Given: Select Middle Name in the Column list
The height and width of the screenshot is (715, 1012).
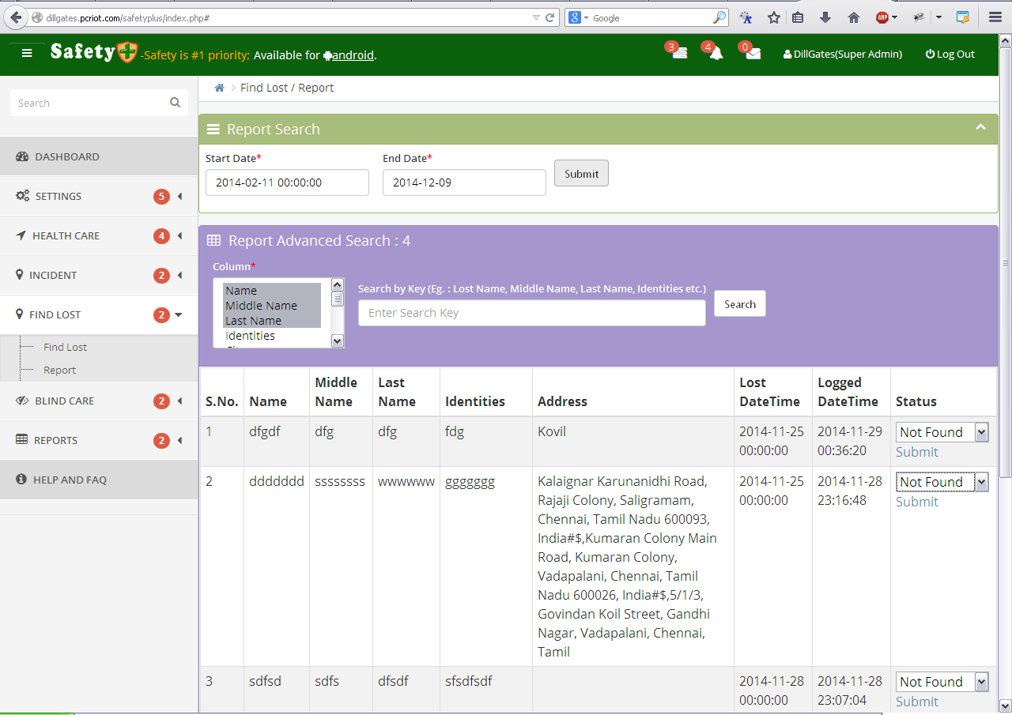Looking at the screenshot, I should 272,306.
